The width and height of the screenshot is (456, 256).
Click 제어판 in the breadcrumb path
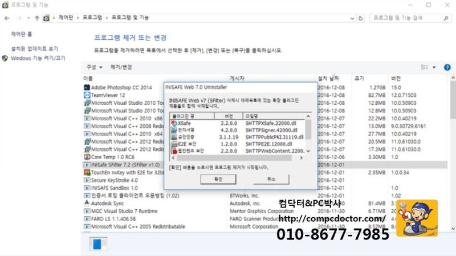66,18
